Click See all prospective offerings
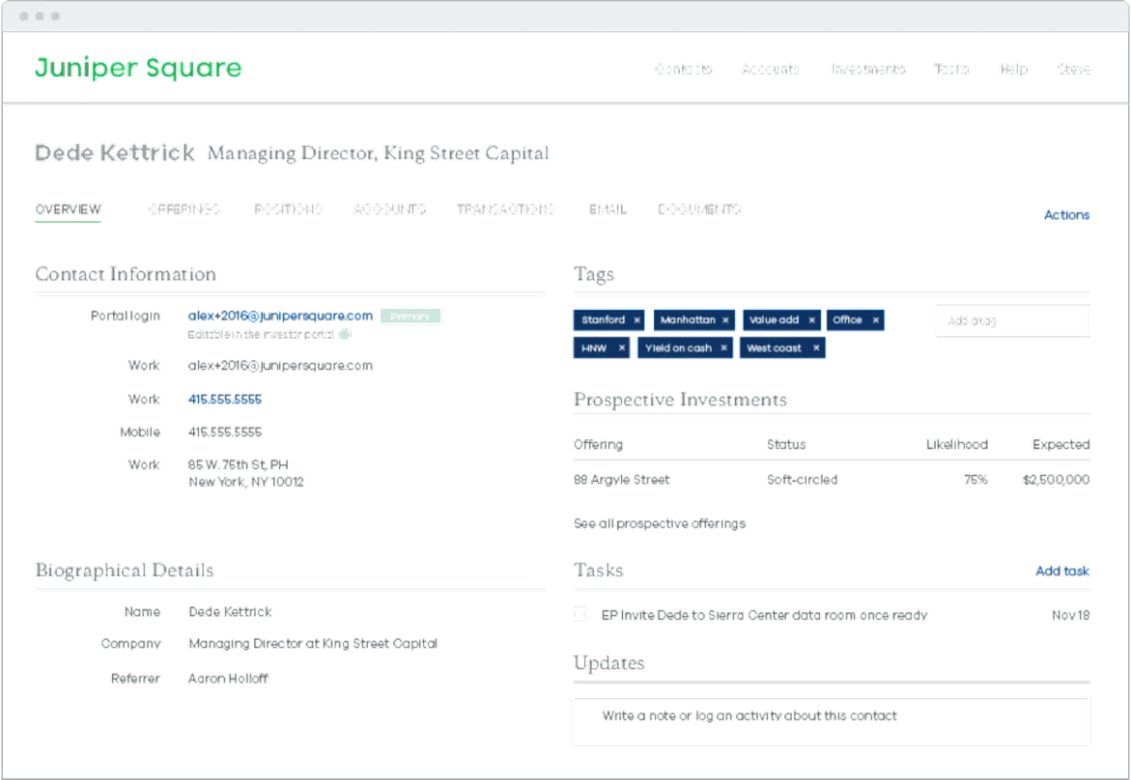The height and width of the screenshot is (780, 1131). [660, 523]
